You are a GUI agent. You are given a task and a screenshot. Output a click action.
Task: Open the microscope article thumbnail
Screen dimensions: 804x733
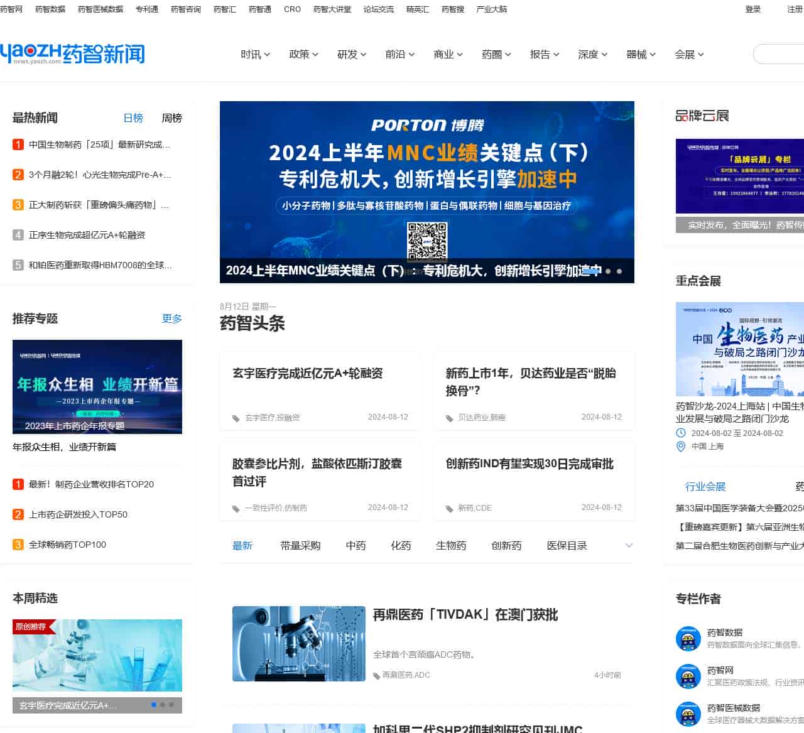(299, 644)
